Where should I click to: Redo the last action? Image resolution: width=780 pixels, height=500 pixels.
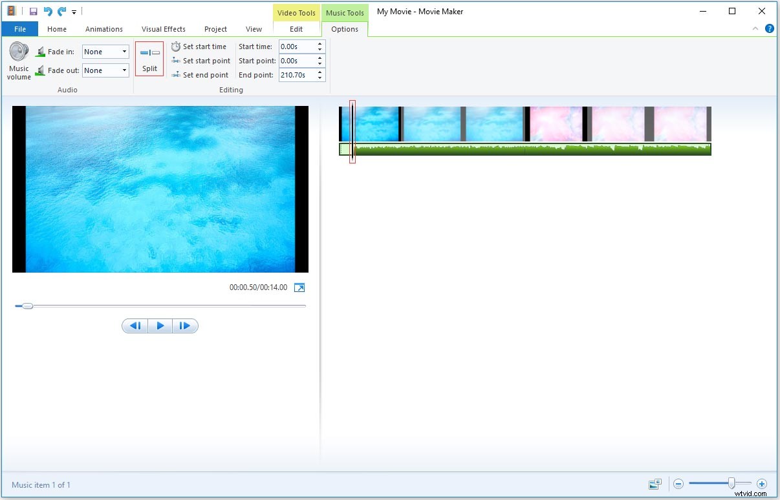pyautogui.click(x=61, y=10)
